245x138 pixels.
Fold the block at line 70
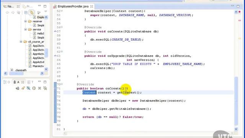pyautogui.click(x=62, y=84)
